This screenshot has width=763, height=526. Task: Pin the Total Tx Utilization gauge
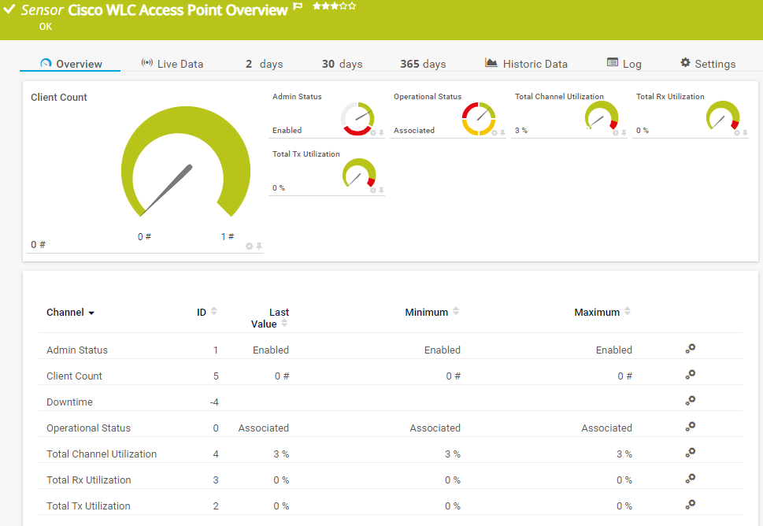(x=381, y=191)
